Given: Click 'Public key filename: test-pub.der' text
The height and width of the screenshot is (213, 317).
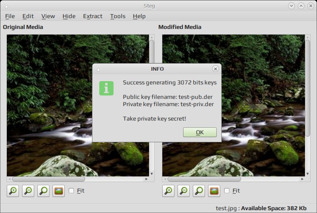Looking at the screenshot, I should [168, 97].
